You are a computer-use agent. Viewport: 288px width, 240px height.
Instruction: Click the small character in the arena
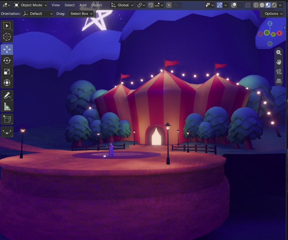111,149
